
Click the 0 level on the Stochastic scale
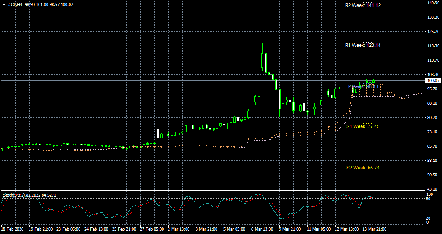pos(428,222)
